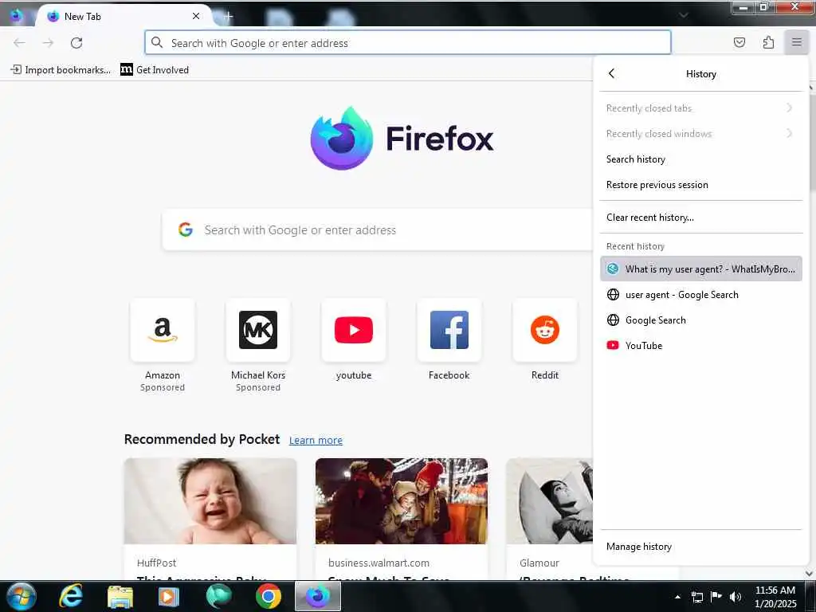Open the green bird taskbar app
The width and height of the screenshot is (816, 612).
click(218, 596)
